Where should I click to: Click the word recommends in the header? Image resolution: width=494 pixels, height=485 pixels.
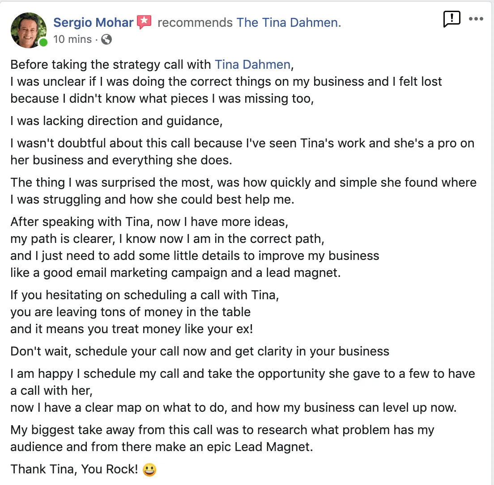click(x=195, y=22)
